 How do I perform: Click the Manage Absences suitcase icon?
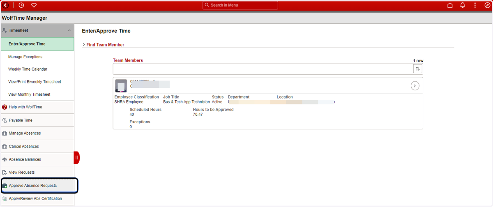[5, 133]
